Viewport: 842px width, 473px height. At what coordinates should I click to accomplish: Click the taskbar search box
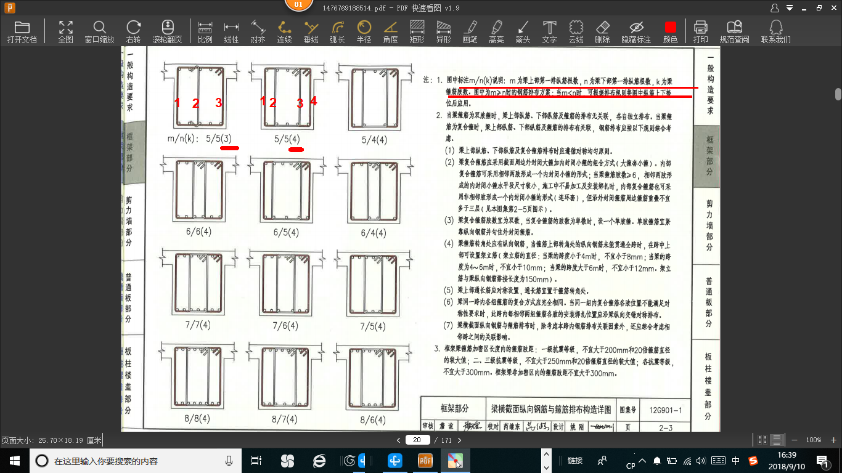136,460
